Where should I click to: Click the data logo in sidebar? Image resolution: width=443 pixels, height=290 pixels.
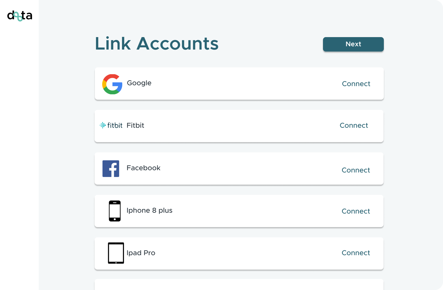coord(20,16)
